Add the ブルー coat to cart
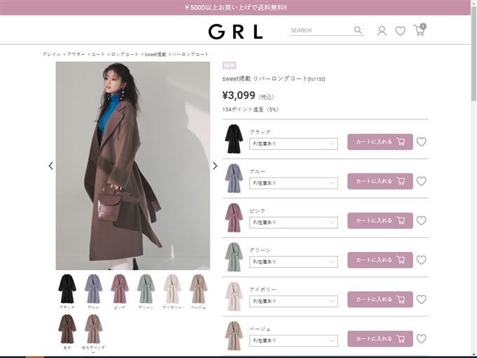This screenshot has width=477, height=358. (380, 181)
